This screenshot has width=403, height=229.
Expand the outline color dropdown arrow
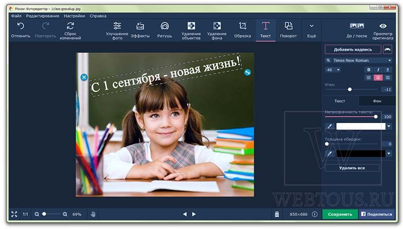point(389,153)
